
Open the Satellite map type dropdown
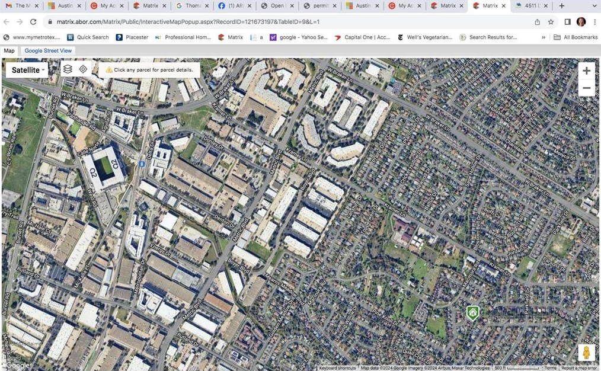tap(27, 70)
